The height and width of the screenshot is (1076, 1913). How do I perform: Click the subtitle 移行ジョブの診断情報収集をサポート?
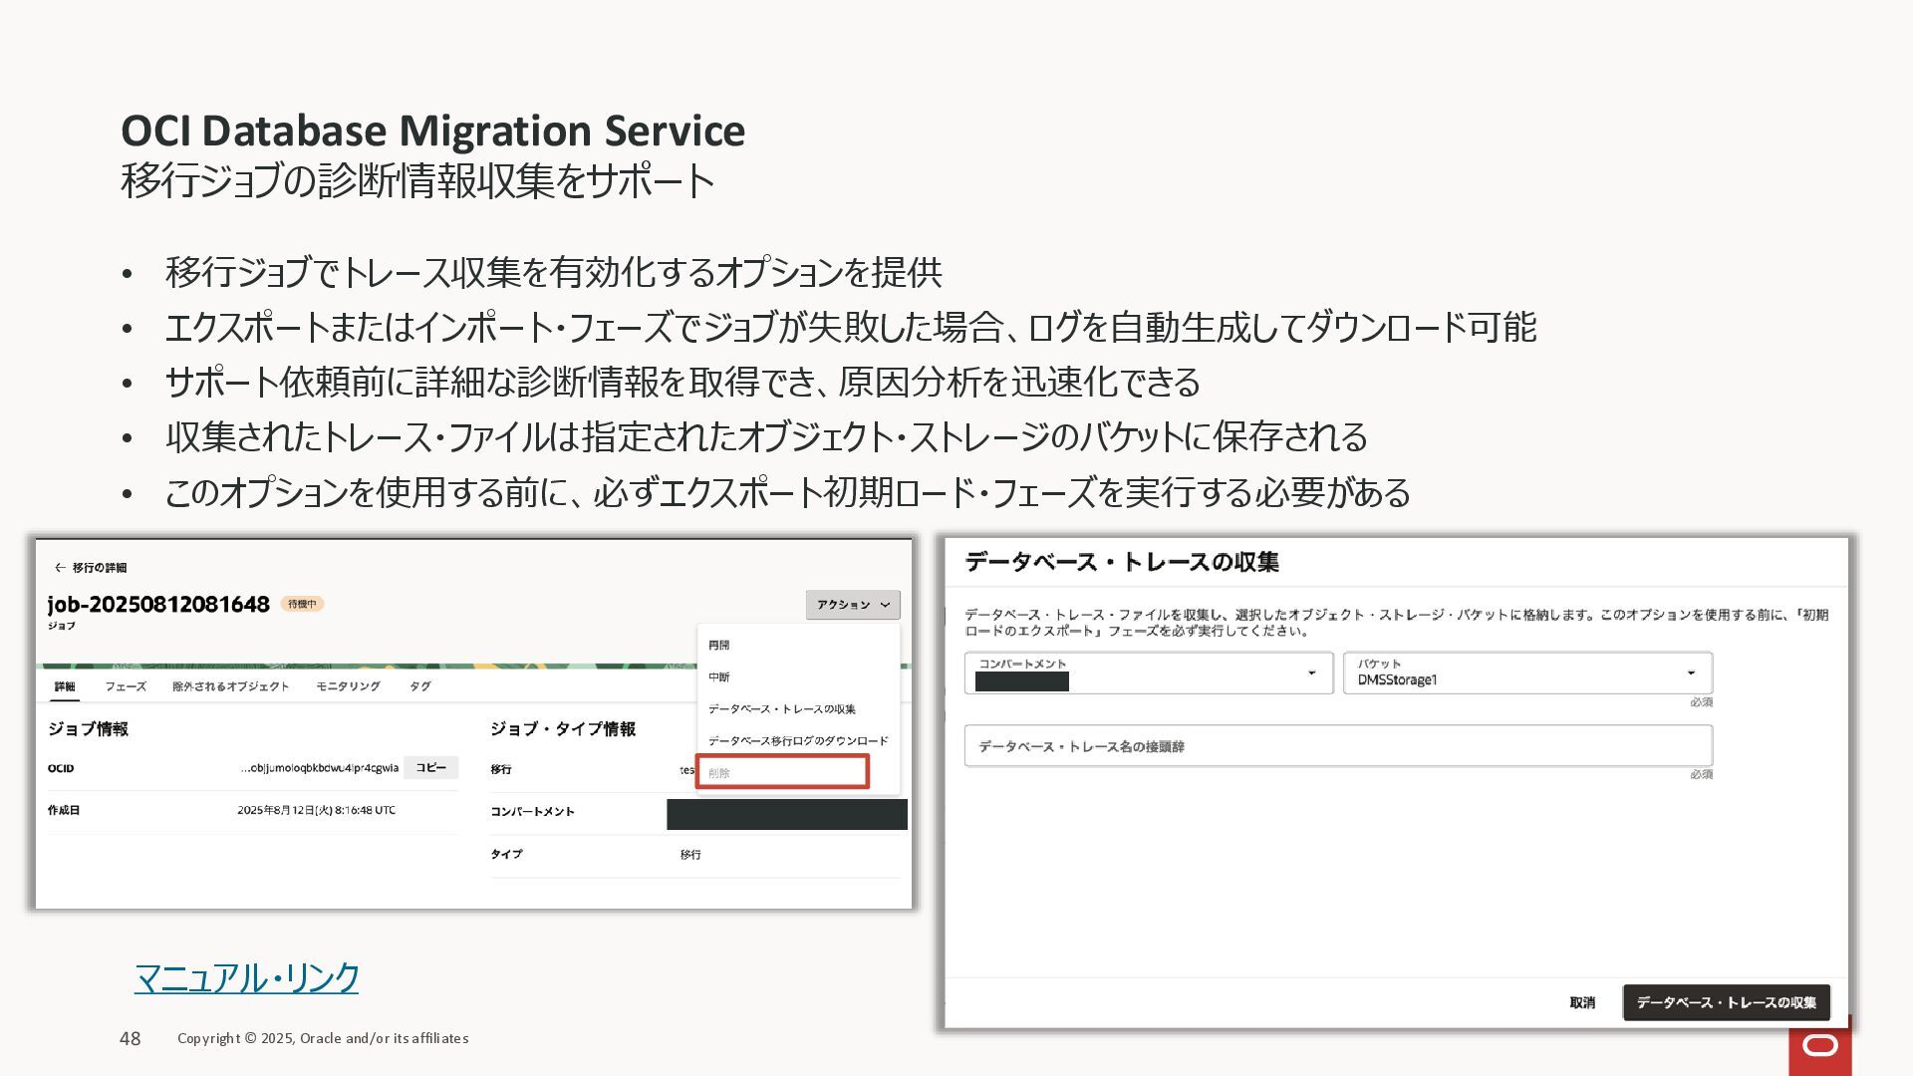click(417, 181)
